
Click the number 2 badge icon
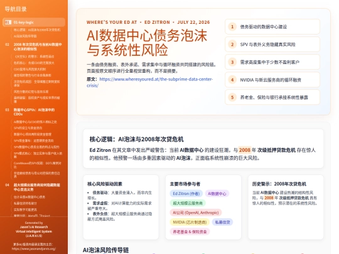(232, 45)
